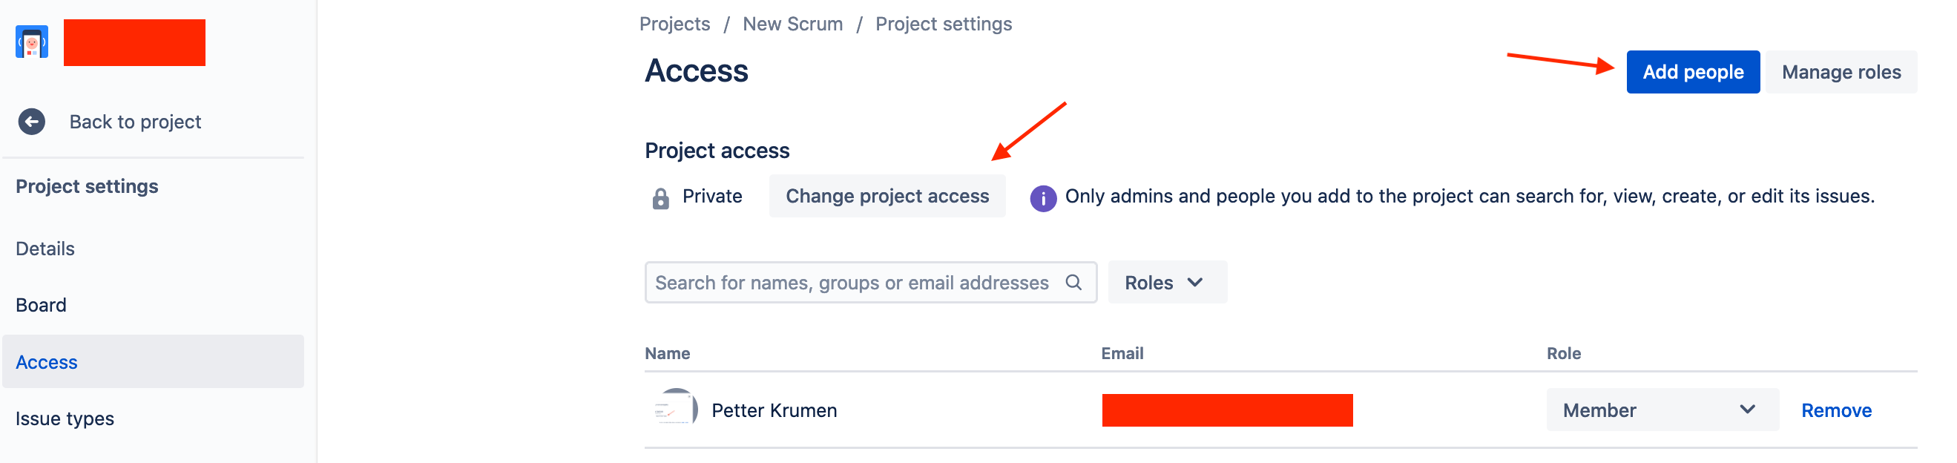Expand the Member role dropdown
The image size is (1957, 463).
click(1662, 410)
